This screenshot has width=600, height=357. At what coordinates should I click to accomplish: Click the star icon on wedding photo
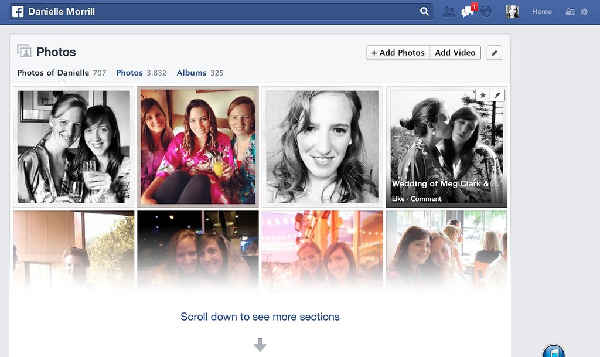(x=483, y=95)
